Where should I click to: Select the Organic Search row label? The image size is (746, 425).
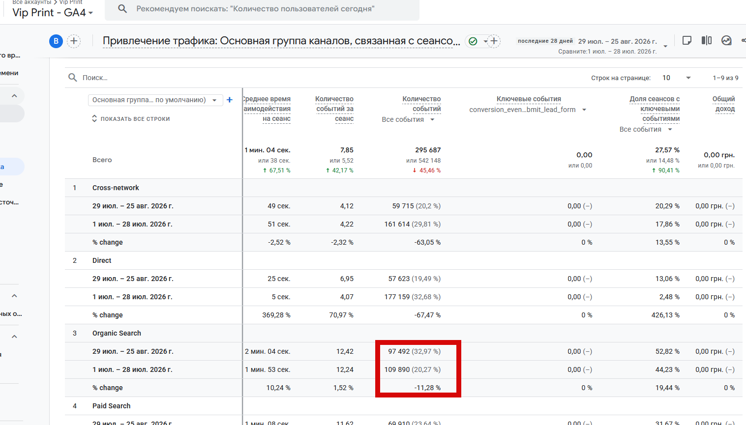pyautogui.click(x=117, y=333)
